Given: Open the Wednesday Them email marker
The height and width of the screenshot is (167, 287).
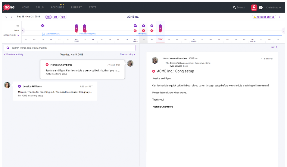Looking at the screenshot, I should [x=152, y=31].
